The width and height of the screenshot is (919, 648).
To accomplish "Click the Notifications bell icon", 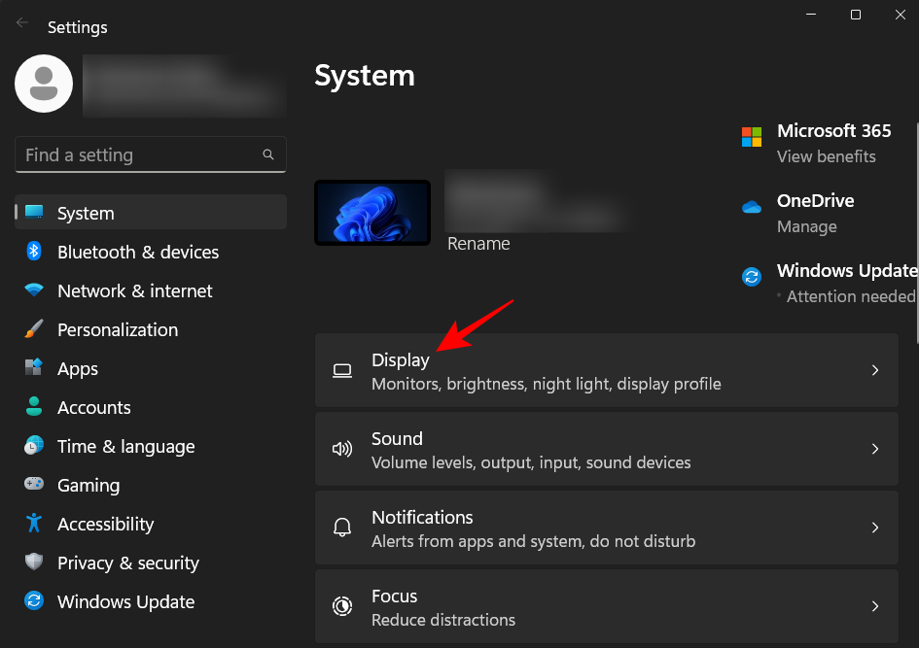I will coord(342,528).
